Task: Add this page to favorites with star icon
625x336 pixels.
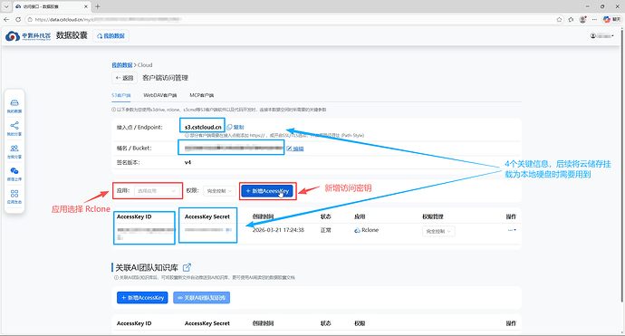Action: click(559, 19)
